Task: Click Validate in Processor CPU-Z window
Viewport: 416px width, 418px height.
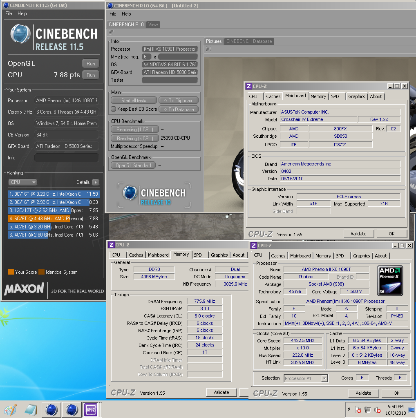Action: point(363,393)
